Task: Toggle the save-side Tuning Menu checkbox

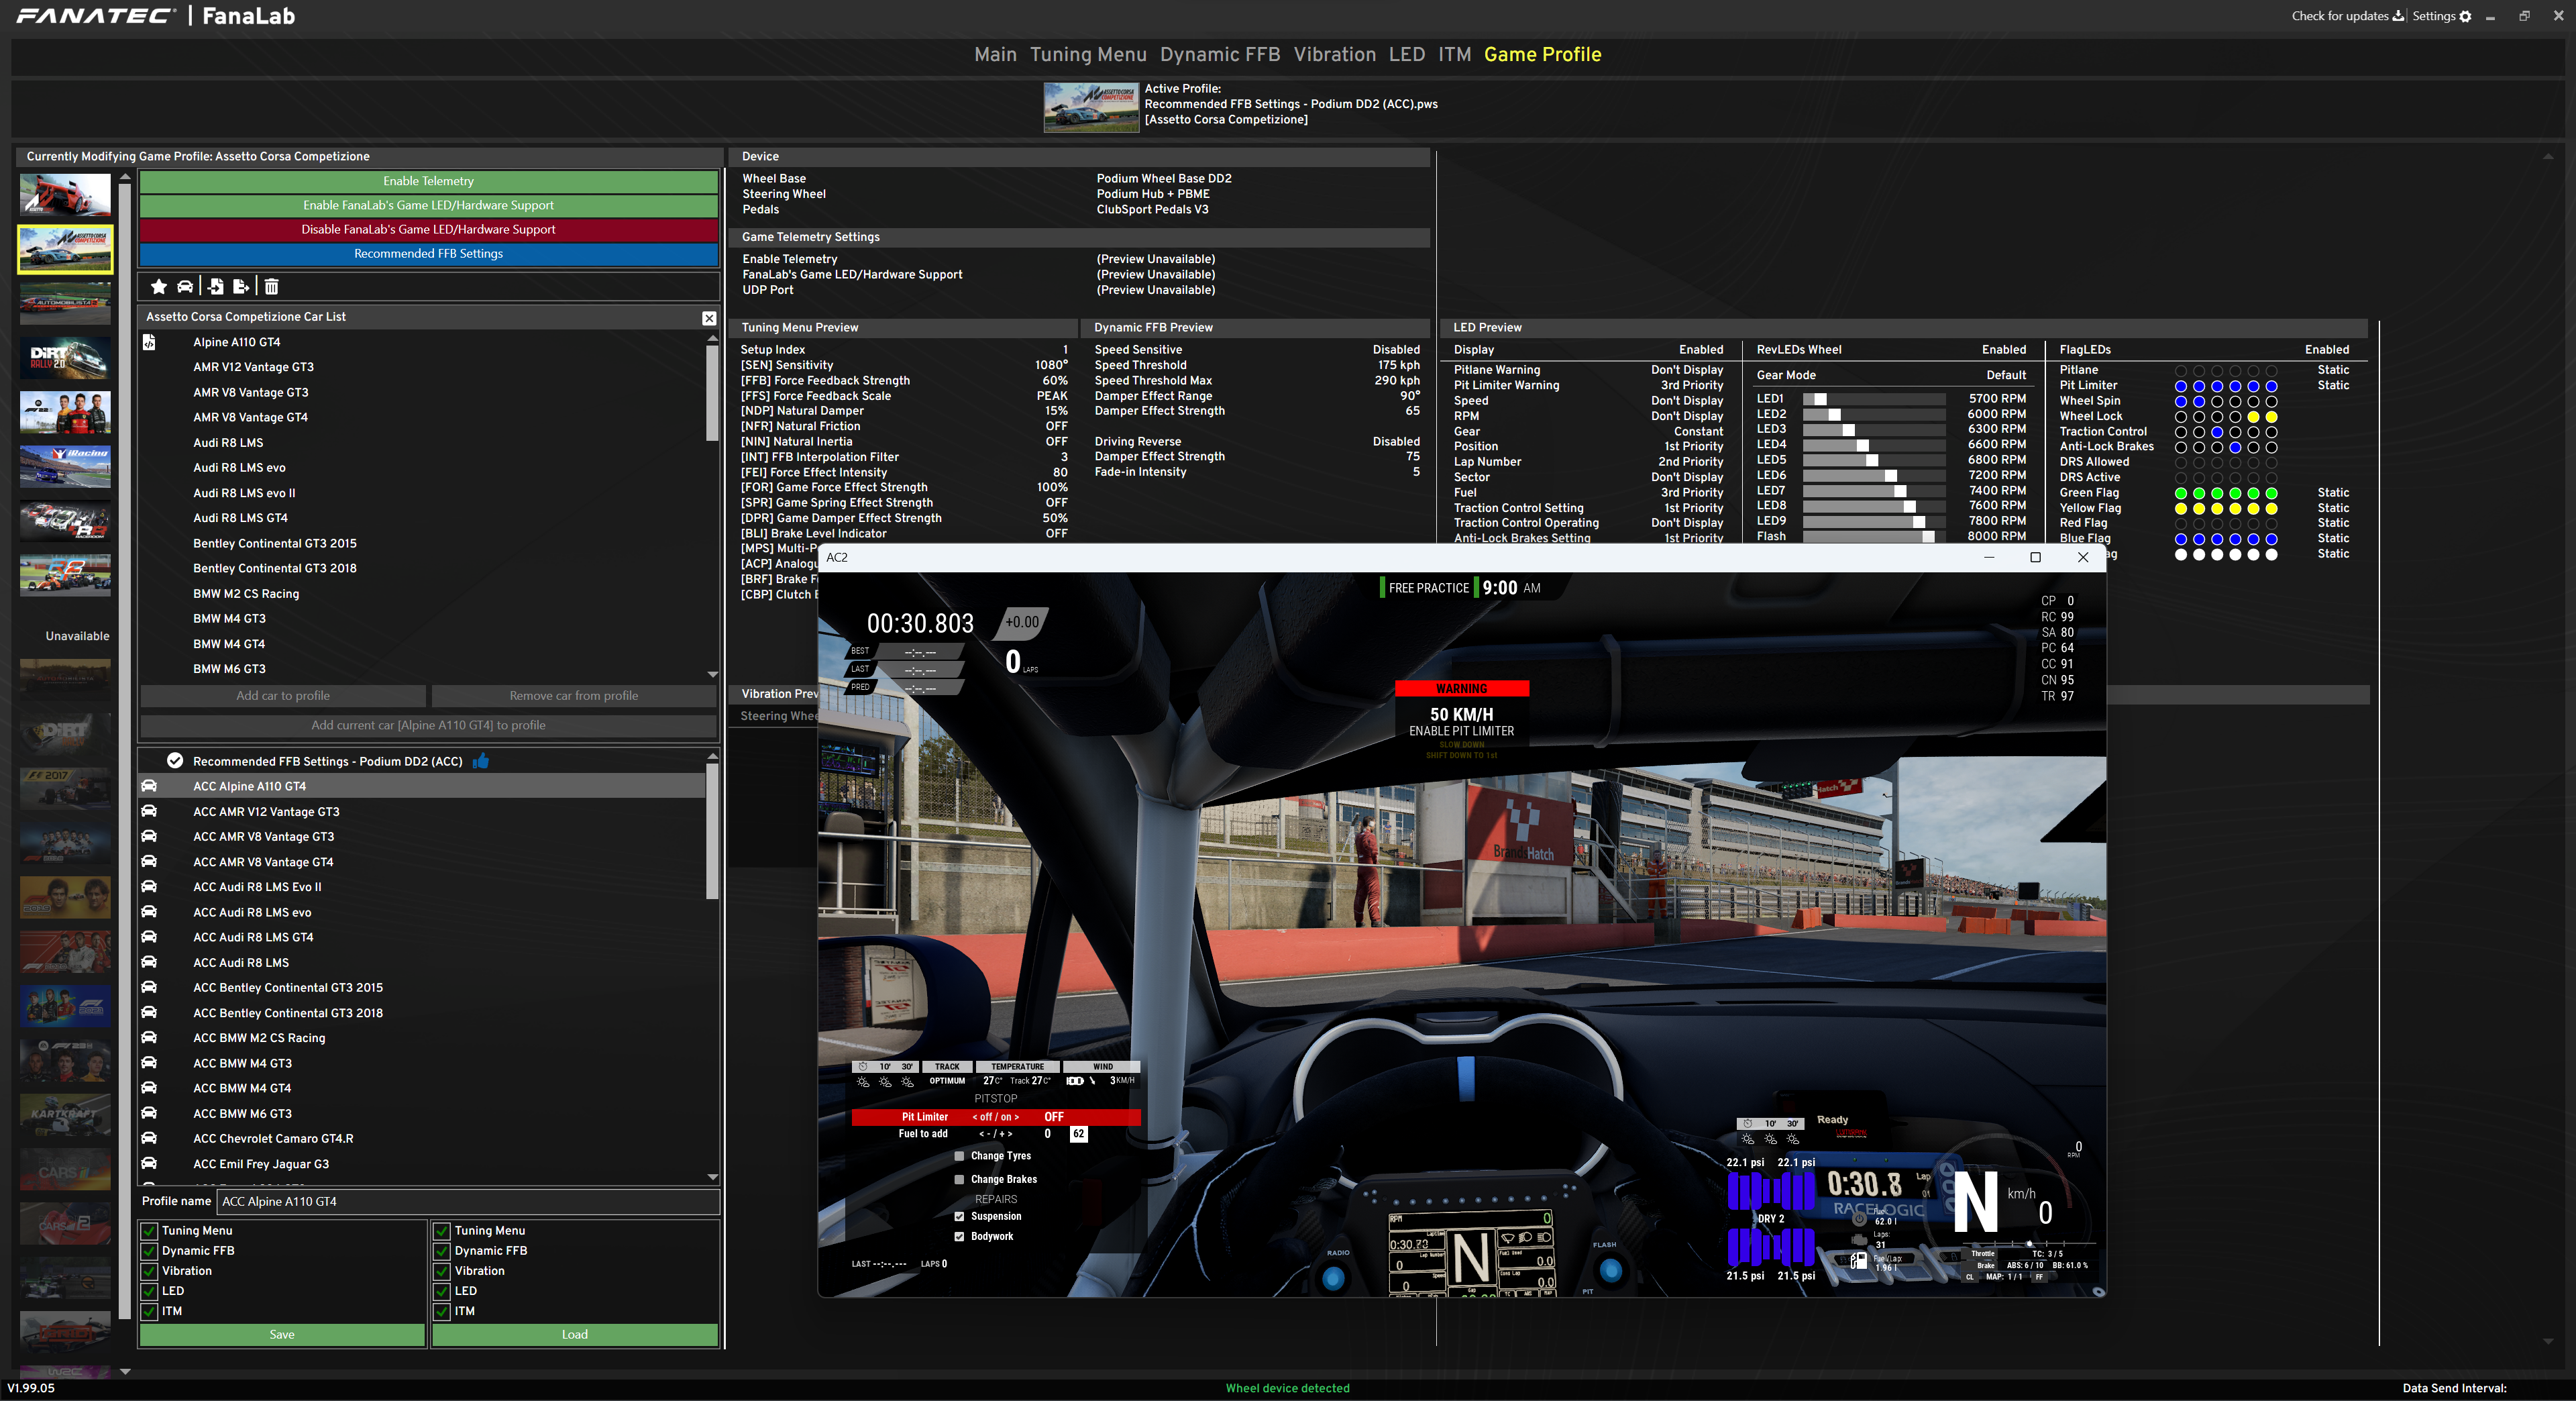Action: pyautogui.click(x=149, y=1231)
